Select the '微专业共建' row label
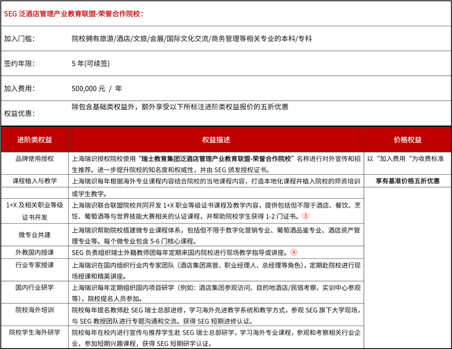Screen dimensions: 452x349 (35, 235)
